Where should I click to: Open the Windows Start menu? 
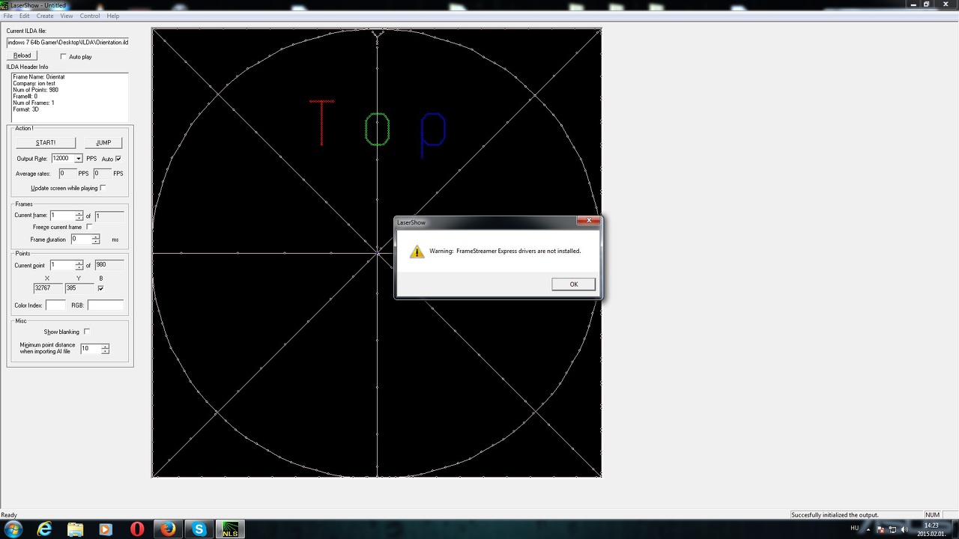pos(13,529)
